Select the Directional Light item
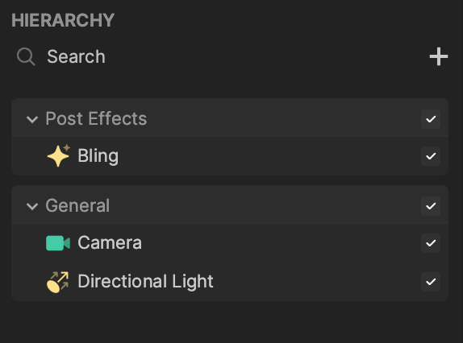463x343 pixels. 230,282
